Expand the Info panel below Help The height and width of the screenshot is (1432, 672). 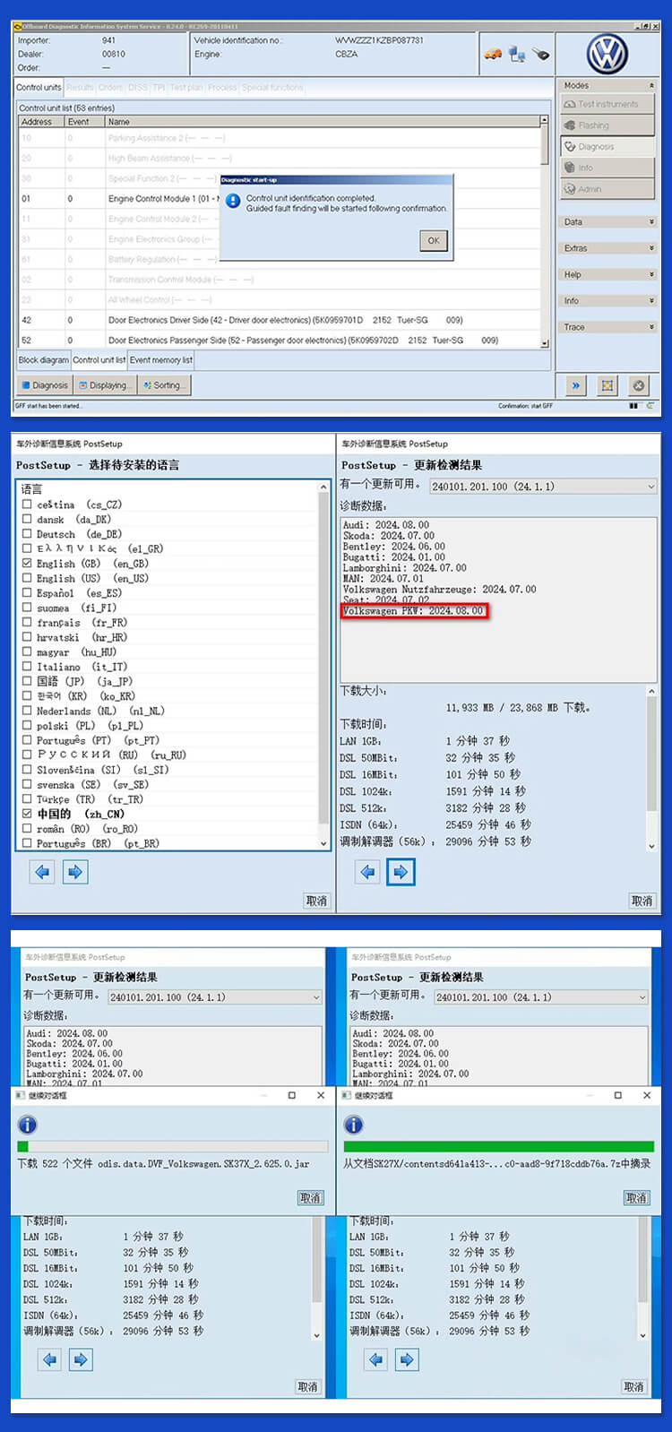tap(607, 301)
